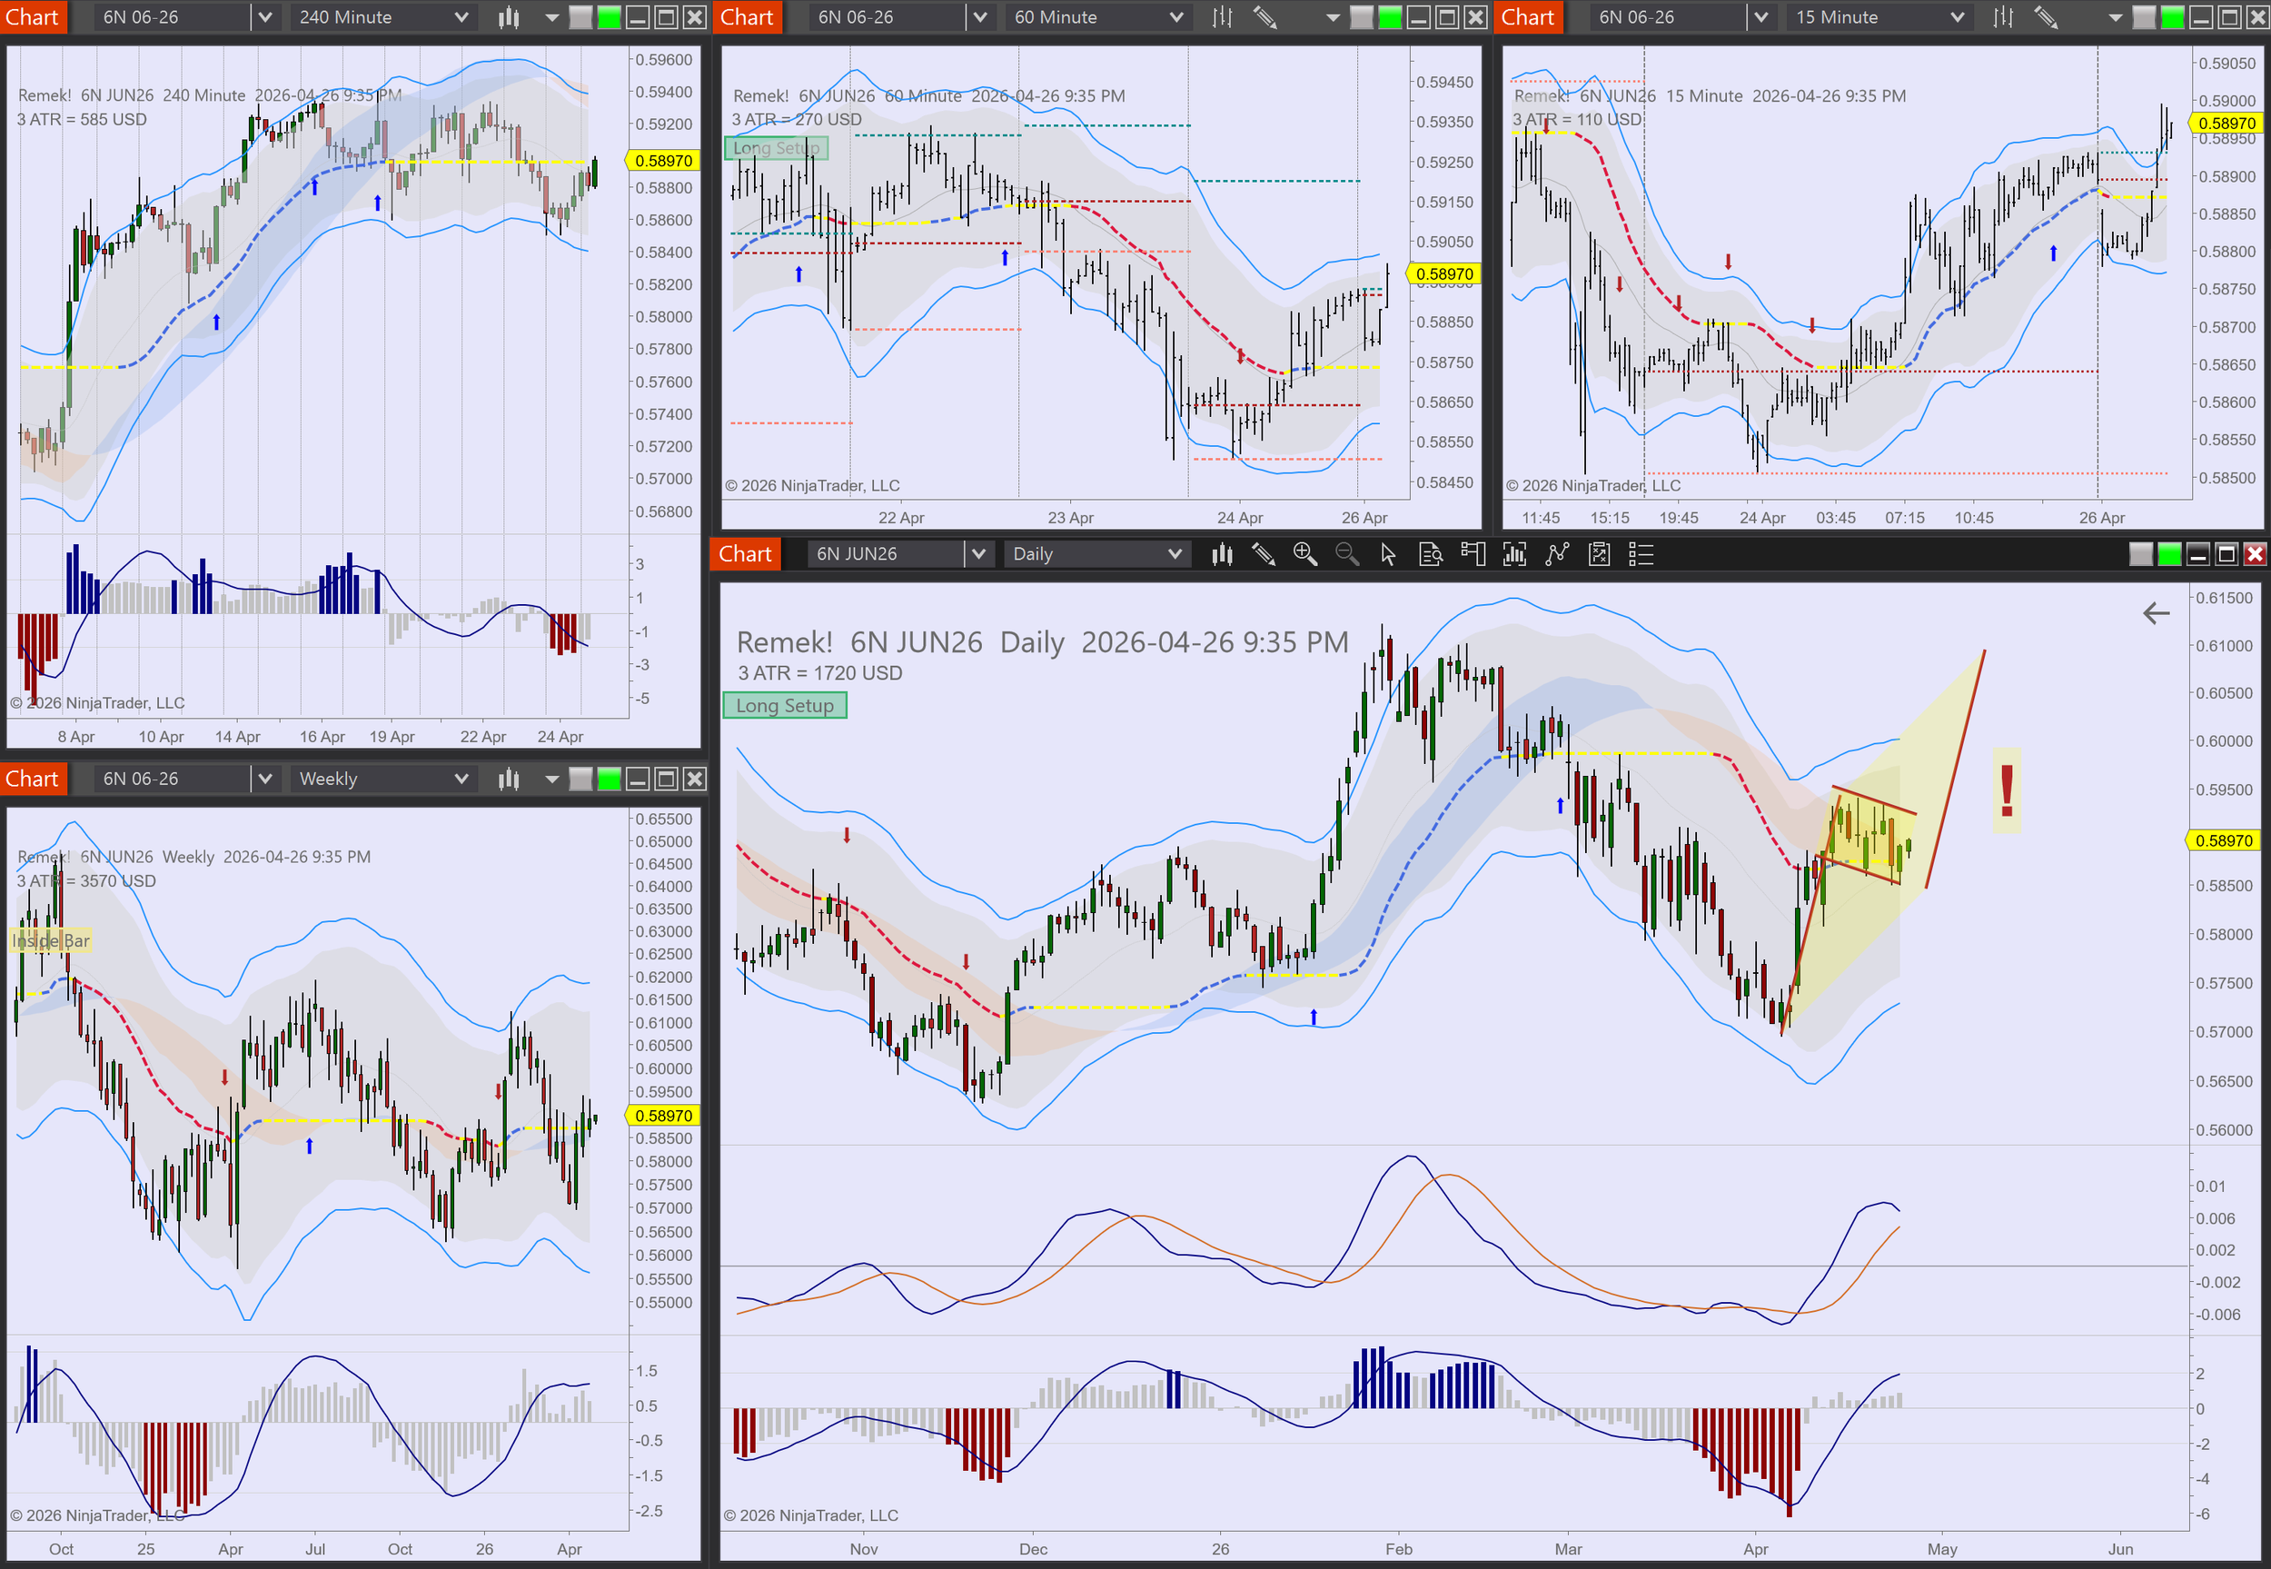Expand the 6N JUN26 instrument selector dropdown

point(977,554)
